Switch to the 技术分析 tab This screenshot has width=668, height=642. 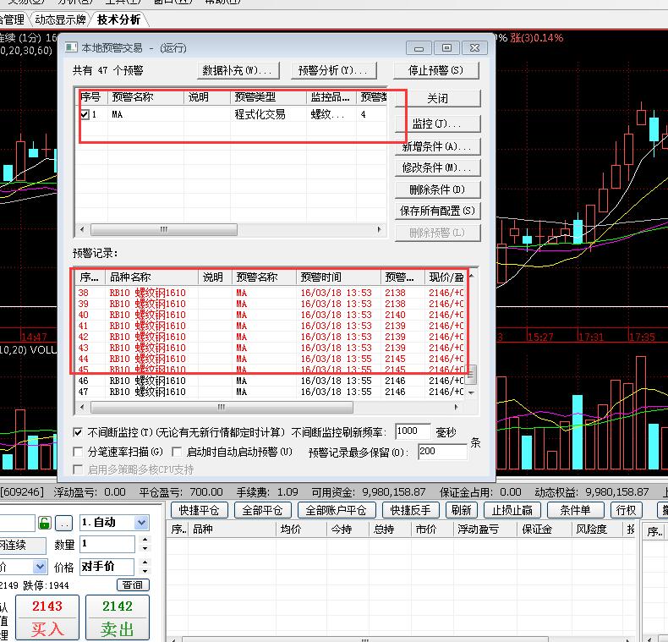(118, 19)
